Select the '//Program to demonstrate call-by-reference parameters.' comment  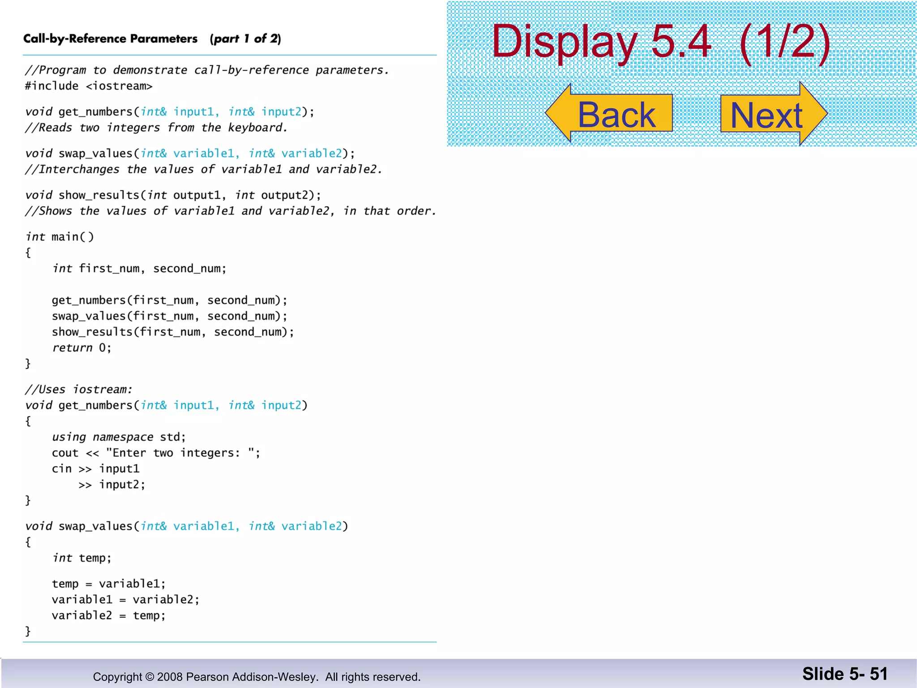tap(207, 70)
